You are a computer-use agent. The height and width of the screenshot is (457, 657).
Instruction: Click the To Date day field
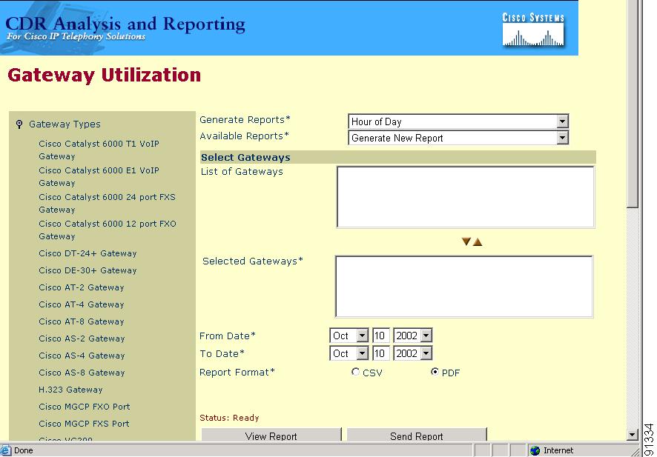[381, 353]
